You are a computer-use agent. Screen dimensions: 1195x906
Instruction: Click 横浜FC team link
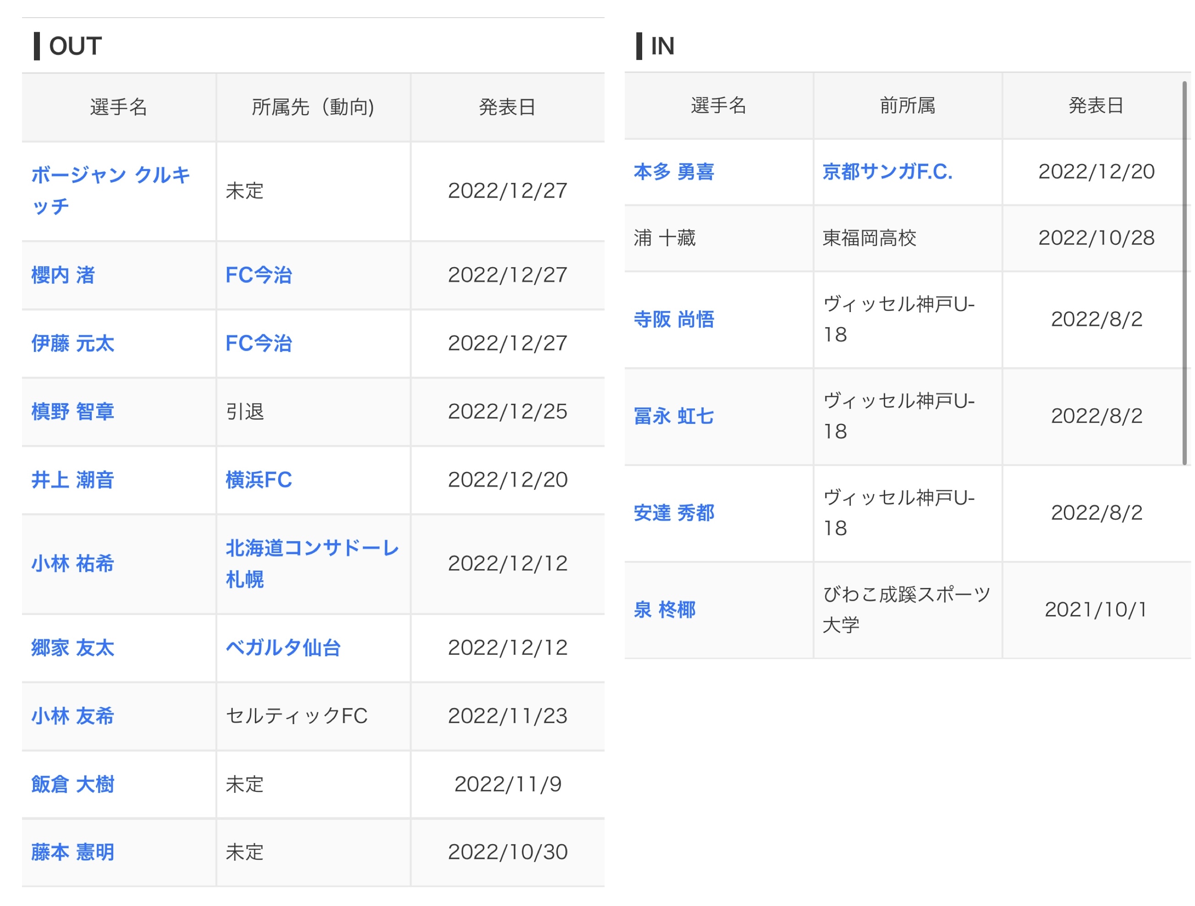pyautogui.click(x=259, y=480)
